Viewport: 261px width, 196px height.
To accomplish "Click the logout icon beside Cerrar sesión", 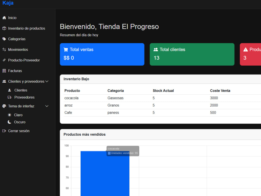I will [x=4, y=131].
